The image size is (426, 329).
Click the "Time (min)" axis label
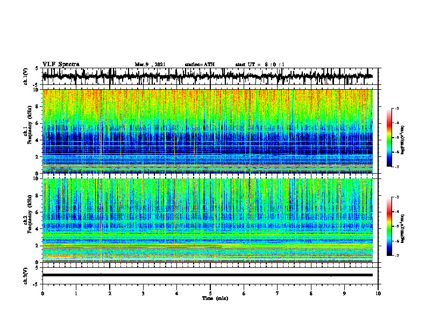[215, 298]
